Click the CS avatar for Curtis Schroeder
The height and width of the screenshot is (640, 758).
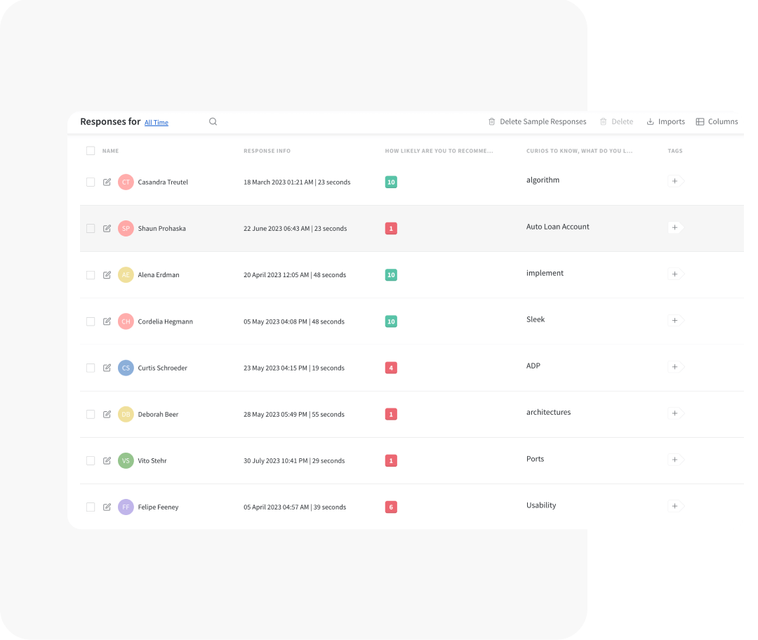pyautogui.click(x=126, y=368)
